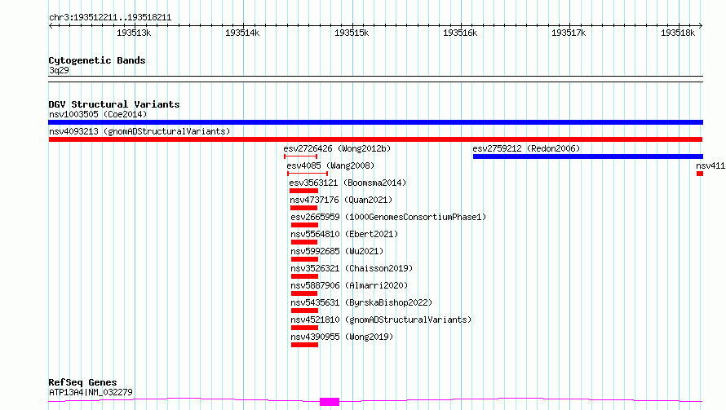Image resolution: width=726 pixels, height=410 pixels.
Task: Click the nsv5564810 (Ebert2021) label
Action: [344, 234]
